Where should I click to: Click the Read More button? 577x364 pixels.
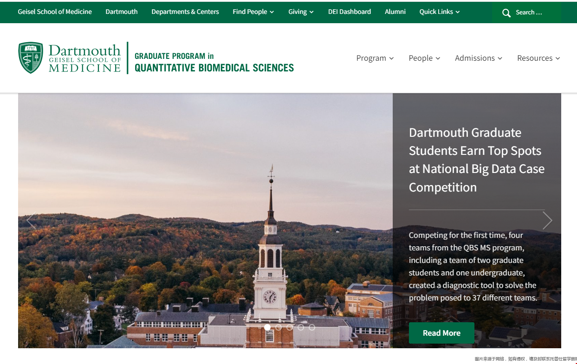click(441, 333)
